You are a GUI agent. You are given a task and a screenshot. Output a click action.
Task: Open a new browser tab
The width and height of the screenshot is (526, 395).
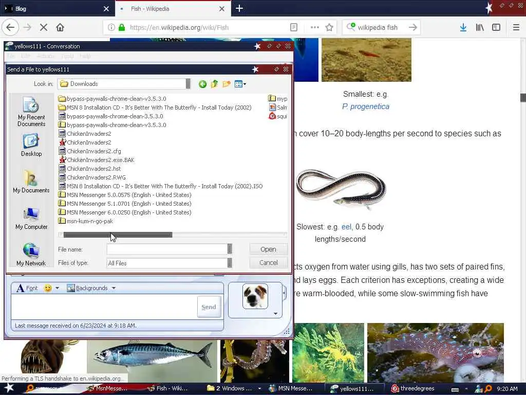(239, 8)
